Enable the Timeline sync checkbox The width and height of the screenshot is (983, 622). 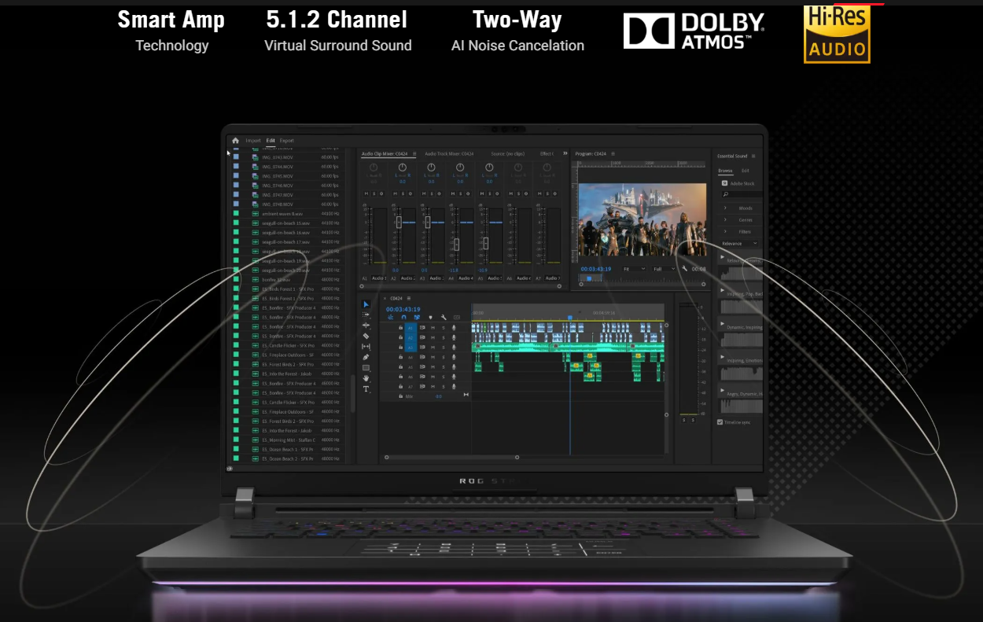click(x=720, y=422)
